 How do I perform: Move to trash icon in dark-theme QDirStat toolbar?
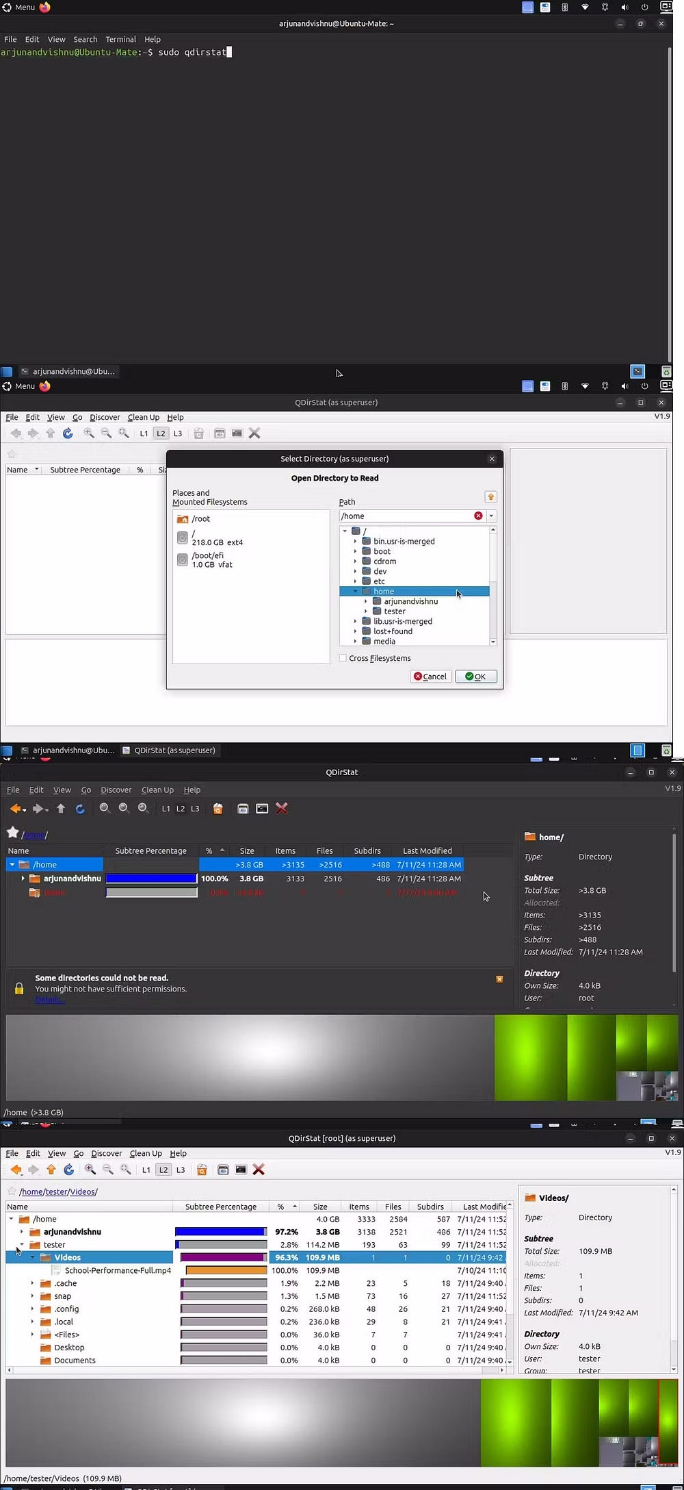218,809
